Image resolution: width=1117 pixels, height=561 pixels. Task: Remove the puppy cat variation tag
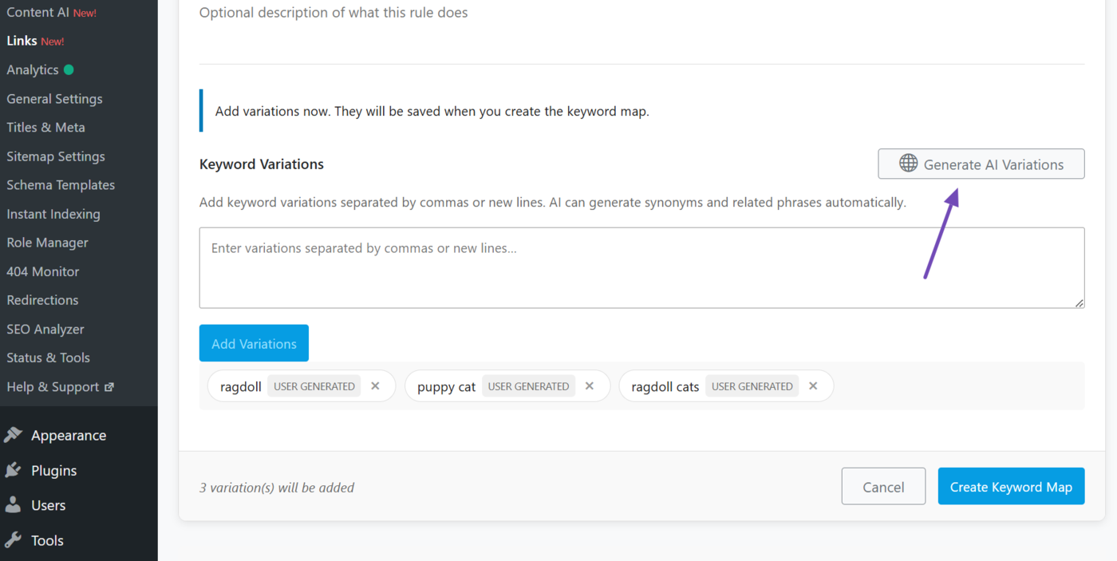590,386
